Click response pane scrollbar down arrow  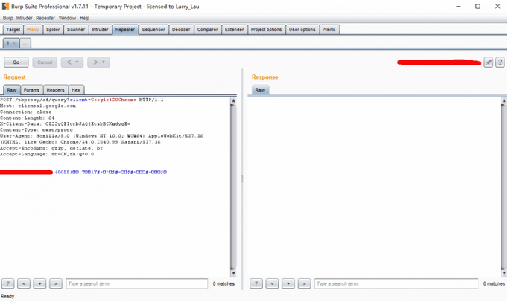click(504, 273)
